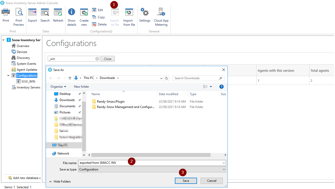Copy the selected configuration
Screen dimensions: 335x189
(99, 17)
